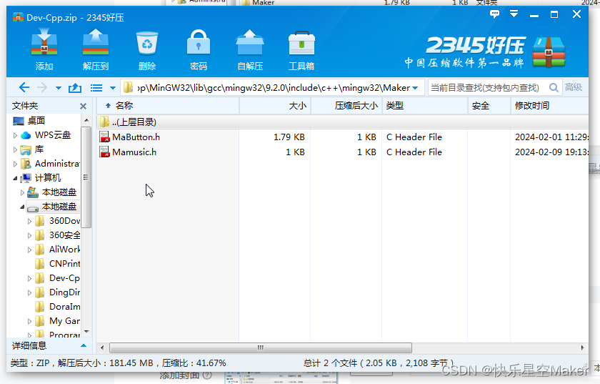Viewport: 600px width, 384px height.
Task: Click the horizontal scrollbar left arrow
Action: tap(101, 348)
